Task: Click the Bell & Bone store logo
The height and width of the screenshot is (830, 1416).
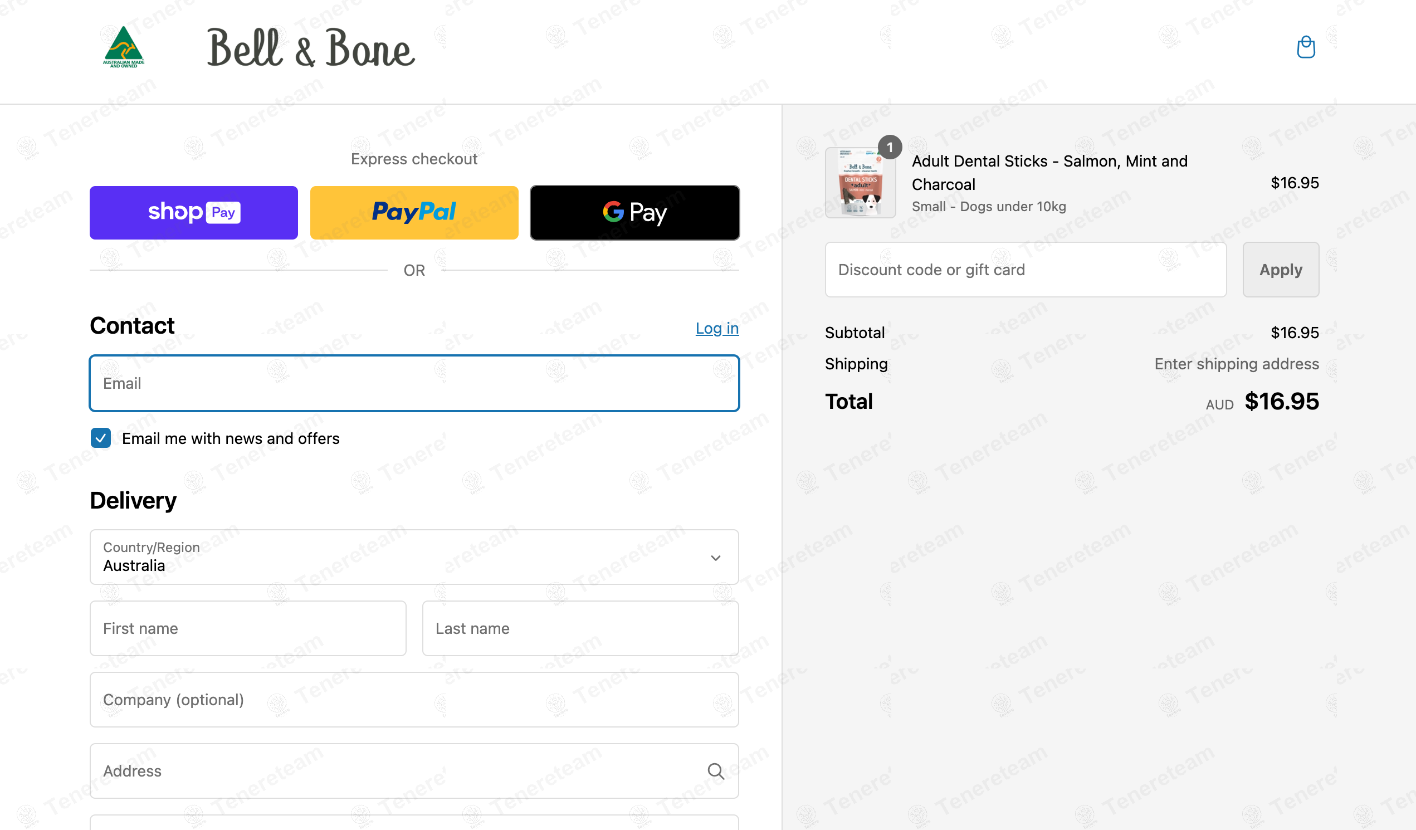Action: [310, 48]
